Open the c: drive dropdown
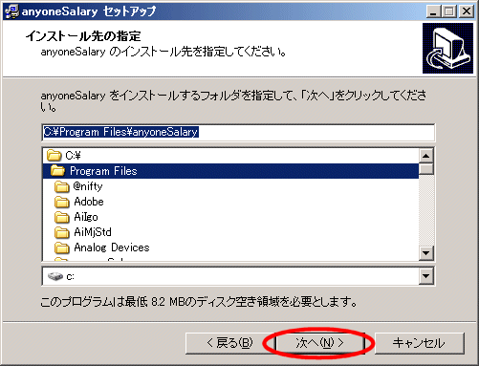The image size is (479, 366). pos(426,276)
